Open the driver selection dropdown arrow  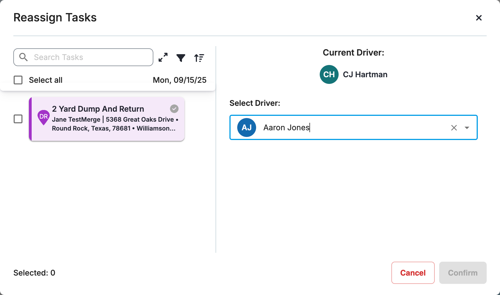pos(467,127)
